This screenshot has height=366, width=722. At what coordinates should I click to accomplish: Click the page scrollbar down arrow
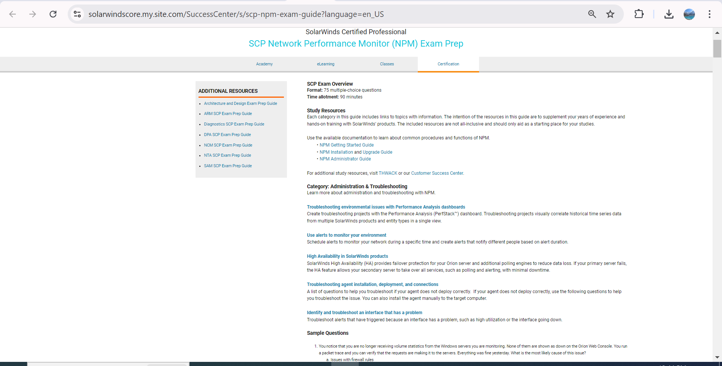coord(717,357)
